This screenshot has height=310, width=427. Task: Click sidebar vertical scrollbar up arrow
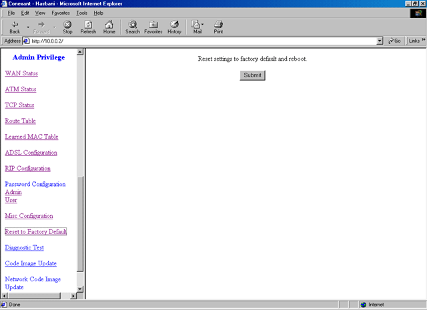(80, 52)
